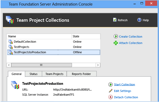Start the collection via Start Collection link

click(125, 85)
